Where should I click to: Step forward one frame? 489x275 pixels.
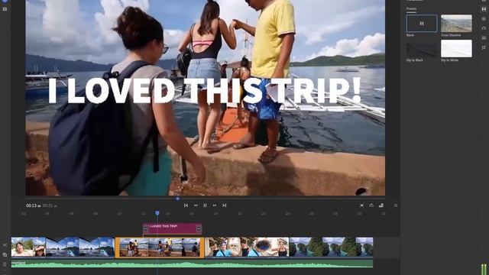[x=215, y=205]
